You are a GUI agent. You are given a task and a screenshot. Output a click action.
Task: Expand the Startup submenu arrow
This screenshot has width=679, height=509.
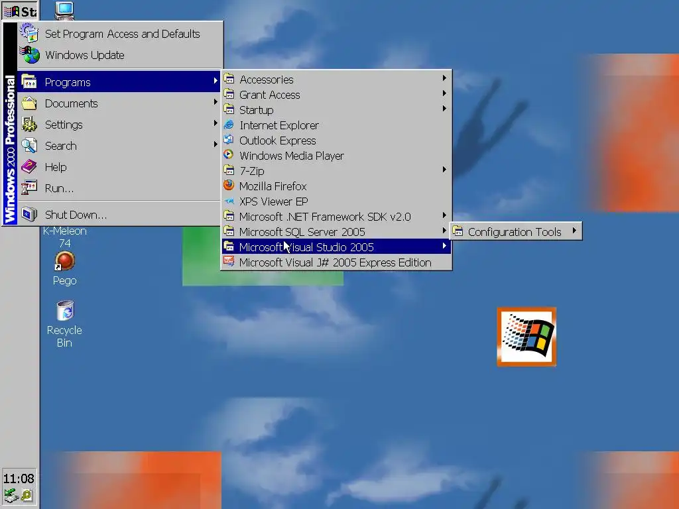[x=444, y=109]
